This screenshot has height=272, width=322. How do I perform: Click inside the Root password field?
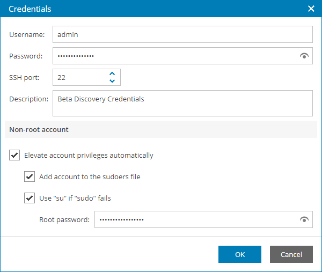pos(193,219)
